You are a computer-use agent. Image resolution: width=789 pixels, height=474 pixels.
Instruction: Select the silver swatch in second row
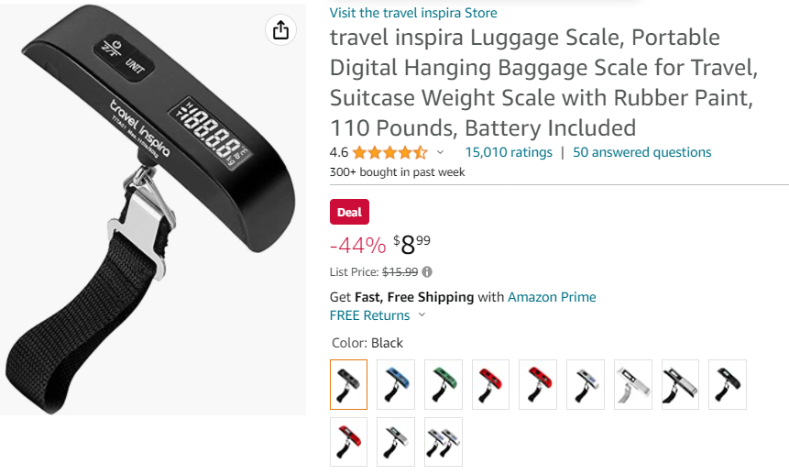[x=396, y=442]
